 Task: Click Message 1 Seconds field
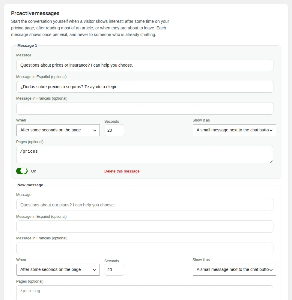pyautogui.click(x=114, y=130)
